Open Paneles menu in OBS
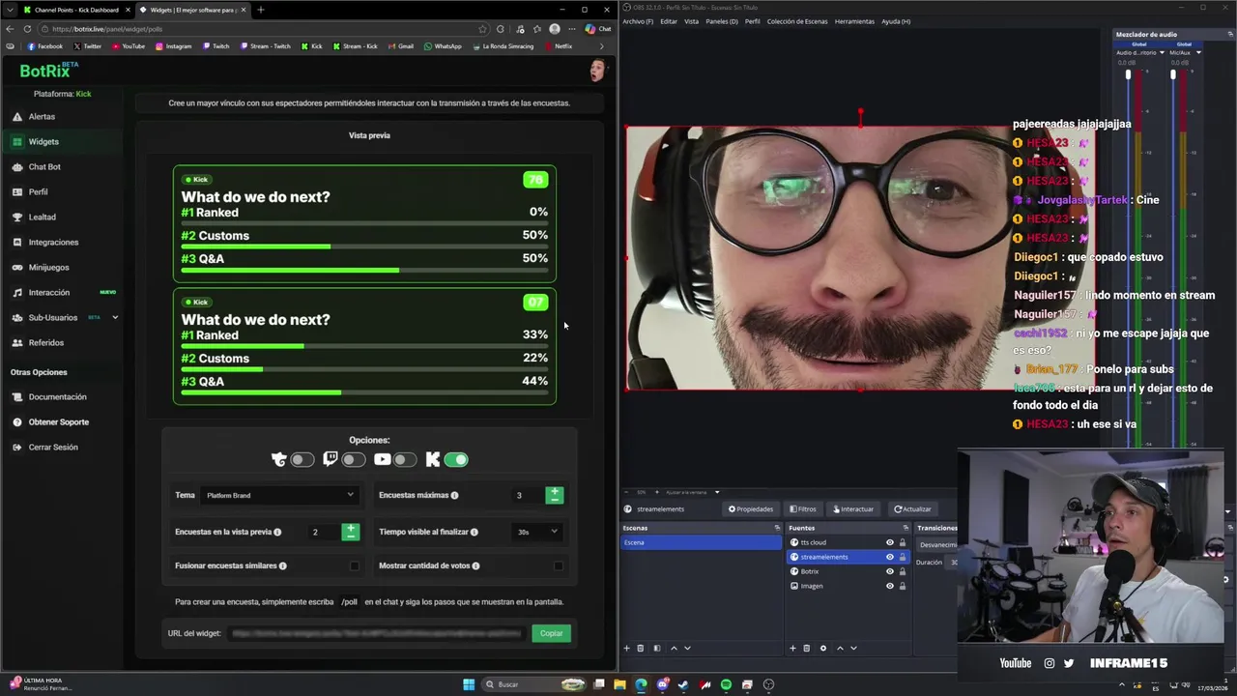1237x696 pixels. tap(722, 21)
